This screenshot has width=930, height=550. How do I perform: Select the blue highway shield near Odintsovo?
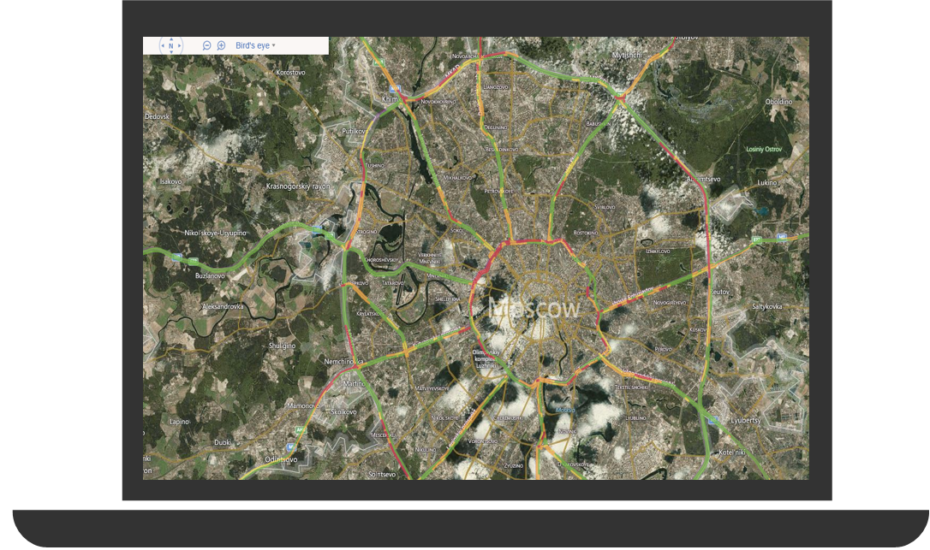pos(289,447)
